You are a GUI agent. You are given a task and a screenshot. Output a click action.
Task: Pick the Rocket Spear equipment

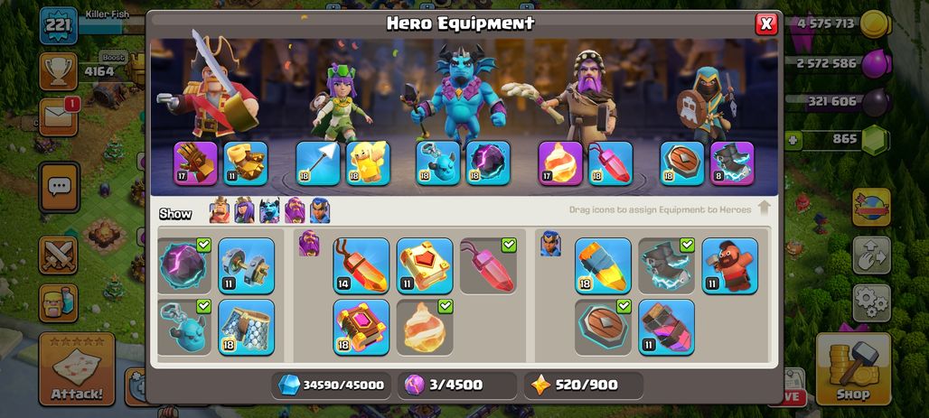[x=603, y=265]
